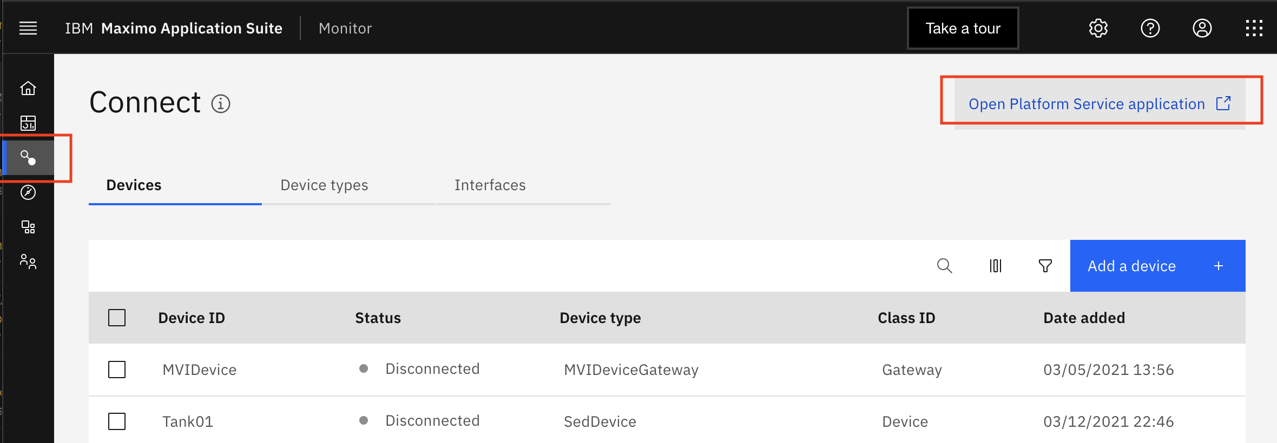This screenshot has width=1277, height=443.
Task: Click Gateway class ID cell
Action: tap(912, 370)
